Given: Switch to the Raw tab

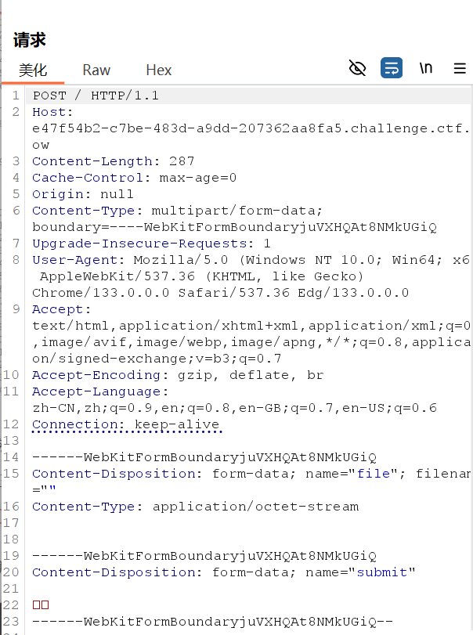Looking at the screenshot, I should [96, 70].
